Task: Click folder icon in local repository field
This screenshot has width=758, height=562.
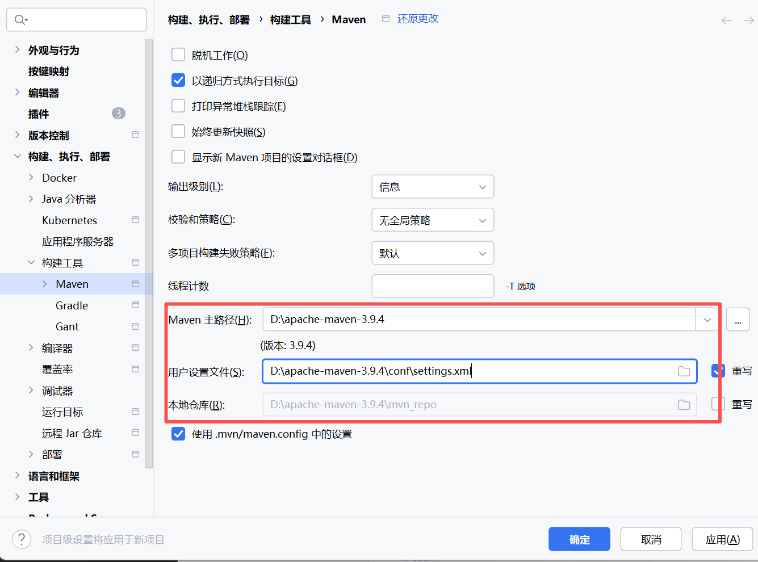Action: 684,405
